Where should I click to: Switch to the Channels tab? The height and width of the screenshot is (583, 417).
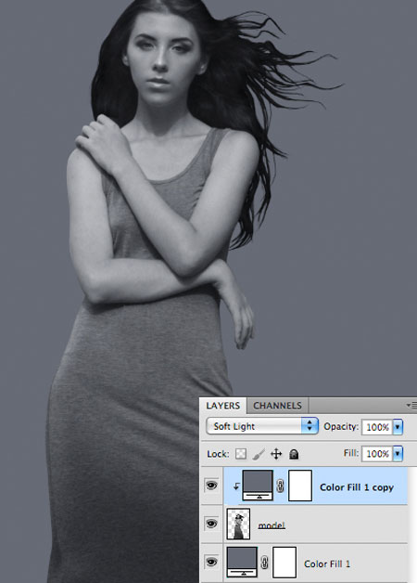pyautogui.click(x=277, y=406)
